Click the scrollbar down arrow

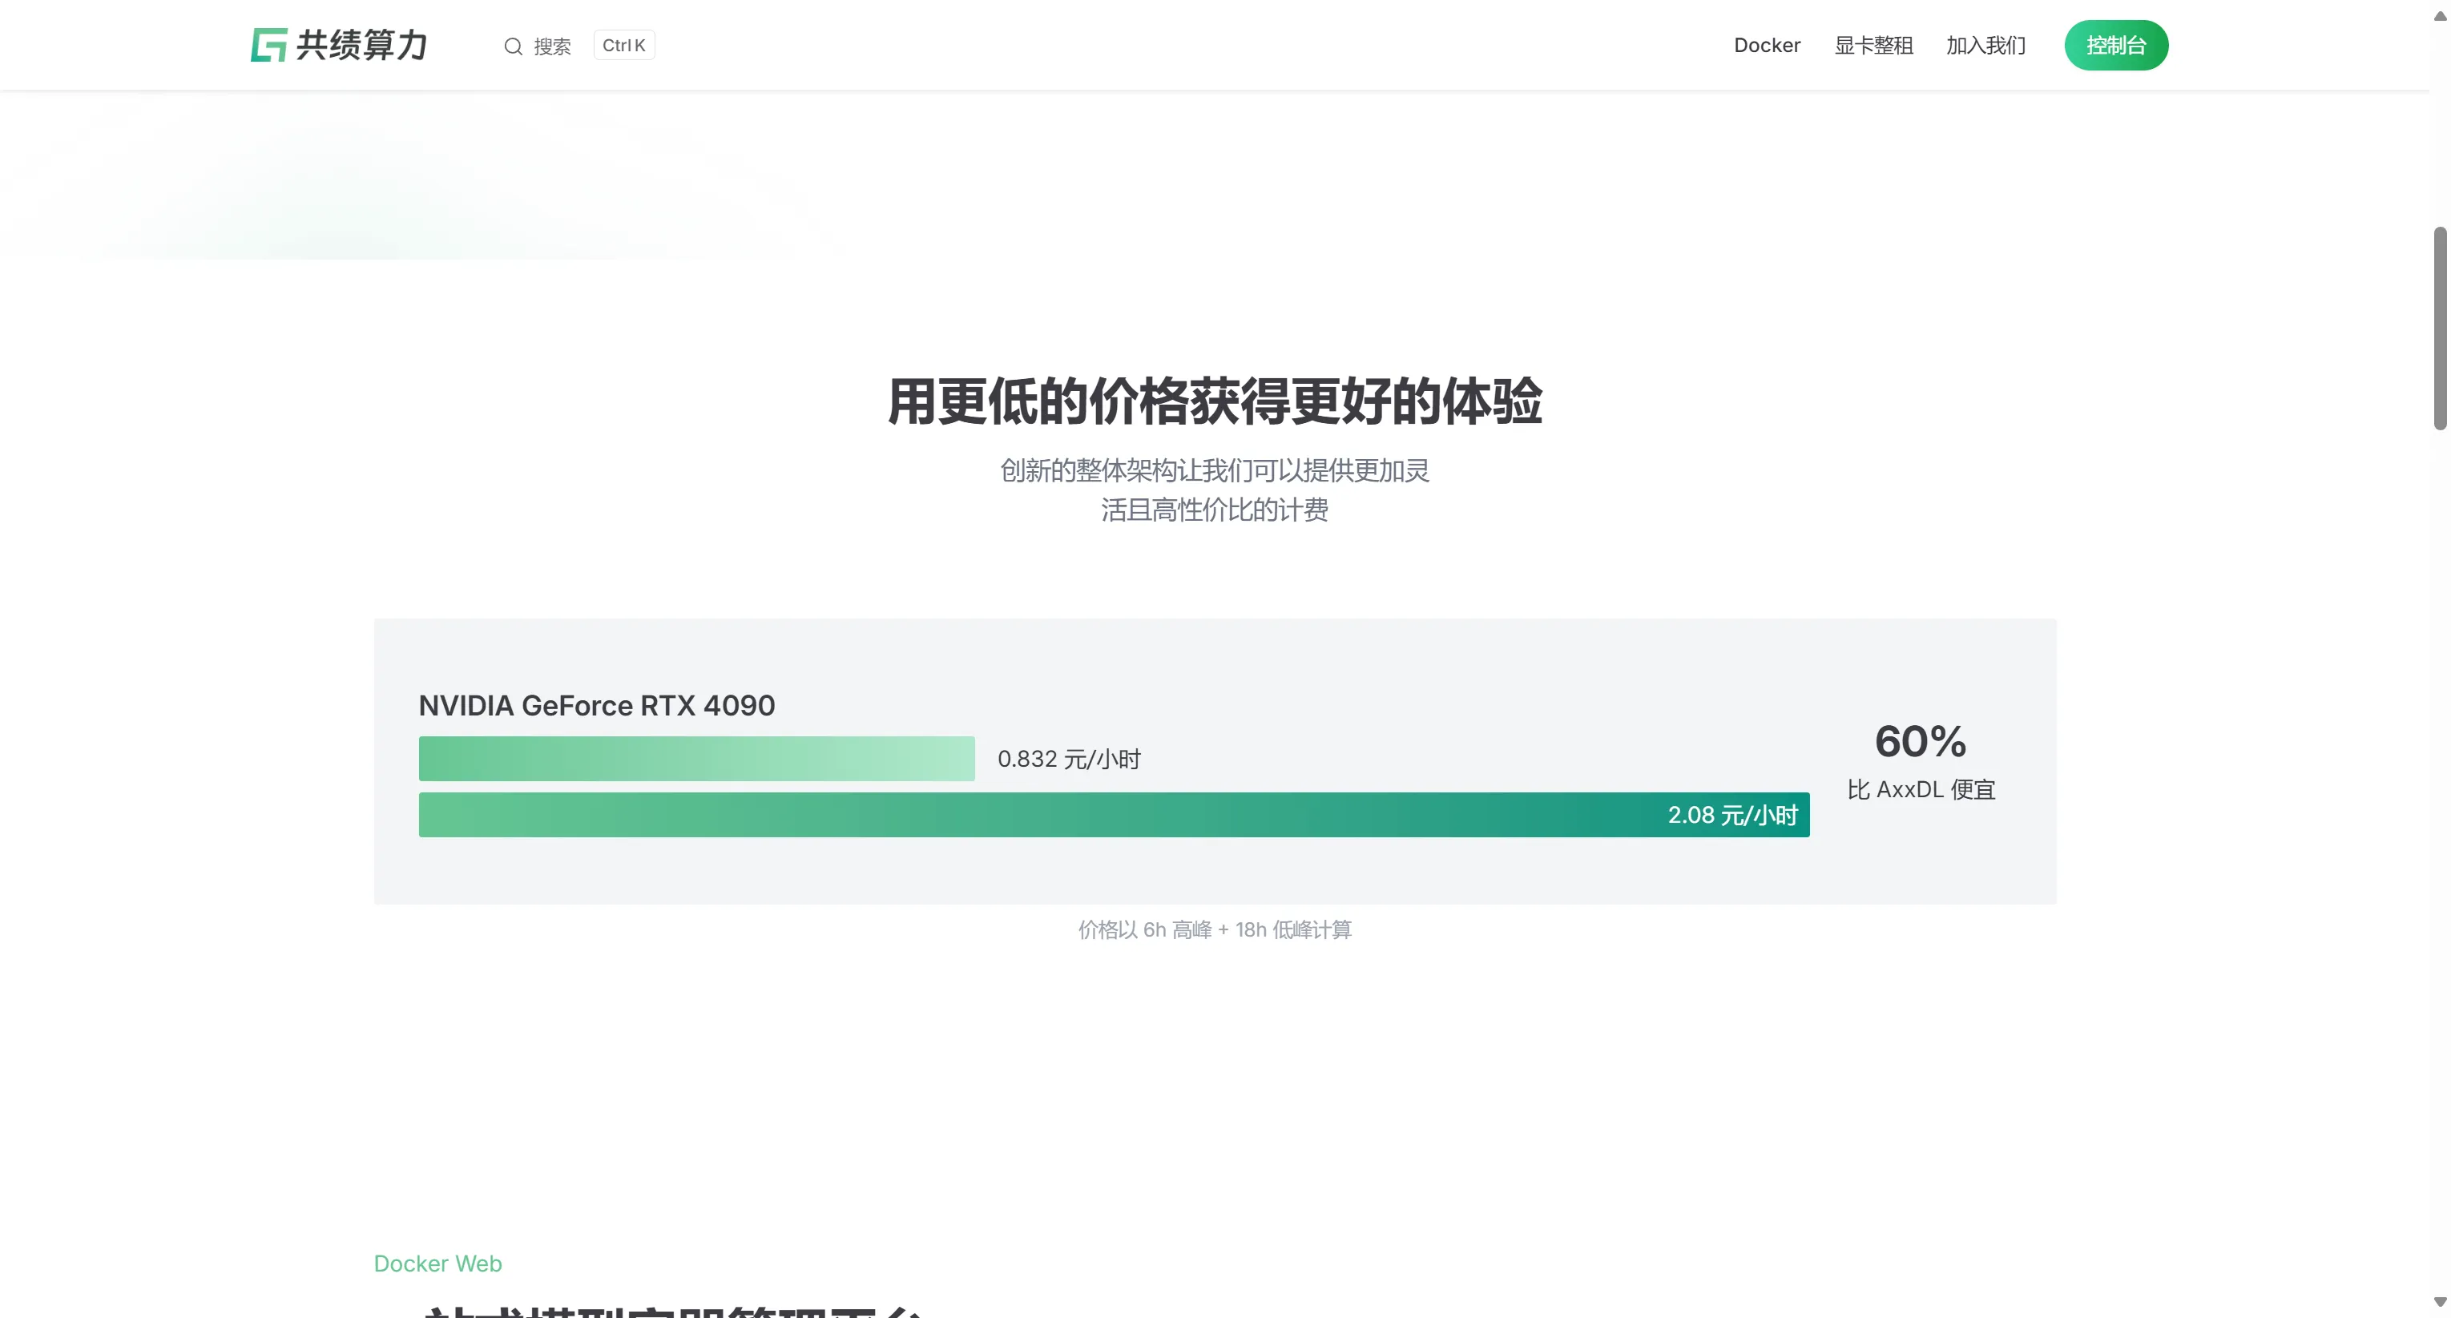[2440, 1302]
